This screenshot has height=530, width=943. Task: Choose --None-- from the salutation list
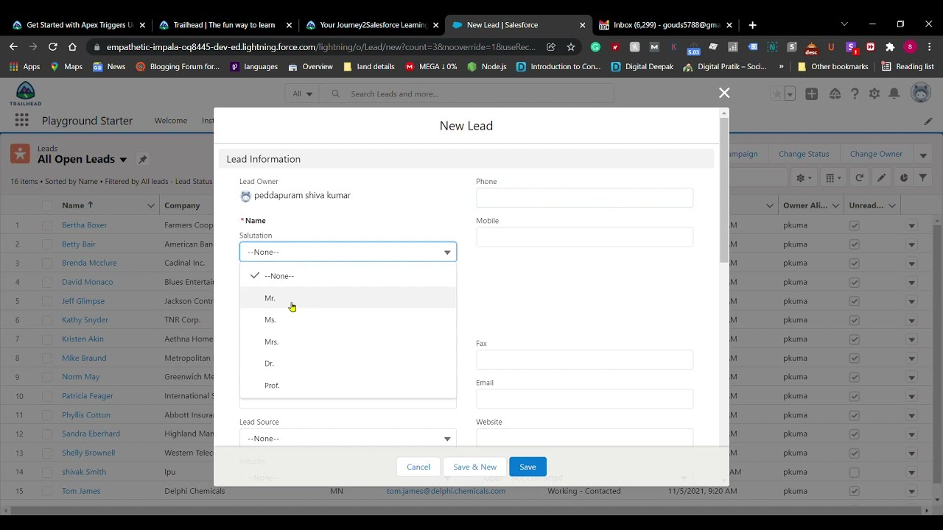click(x=348, y=276)
